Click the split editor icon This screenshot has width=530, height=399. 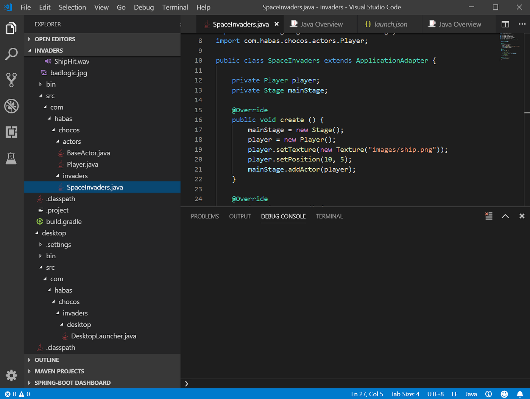(x=505, y=24)
